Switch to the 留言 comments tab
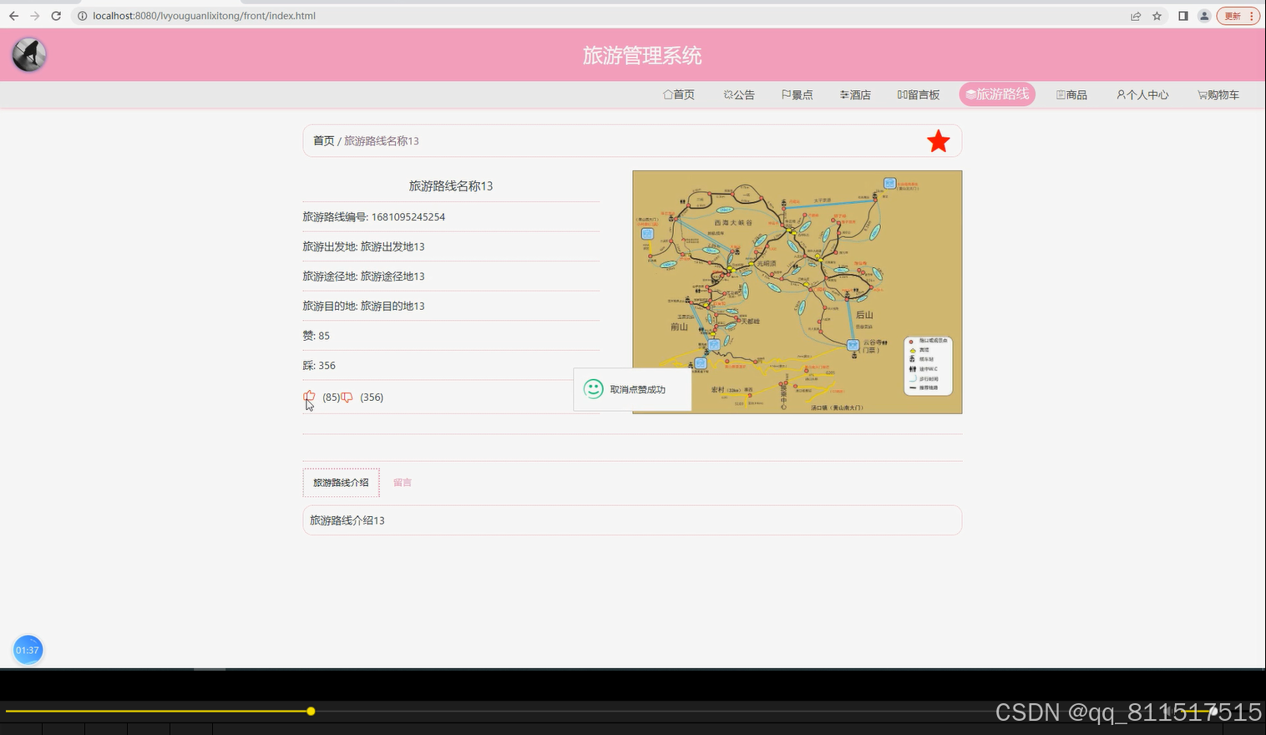Image resolution: width=1266 pixels, height=735 pixels. tap(403, 482)
